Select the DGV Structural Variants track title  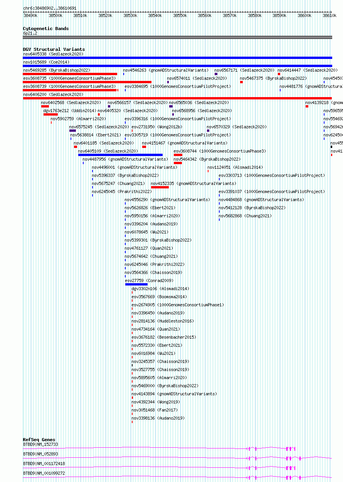pos(54,49)
